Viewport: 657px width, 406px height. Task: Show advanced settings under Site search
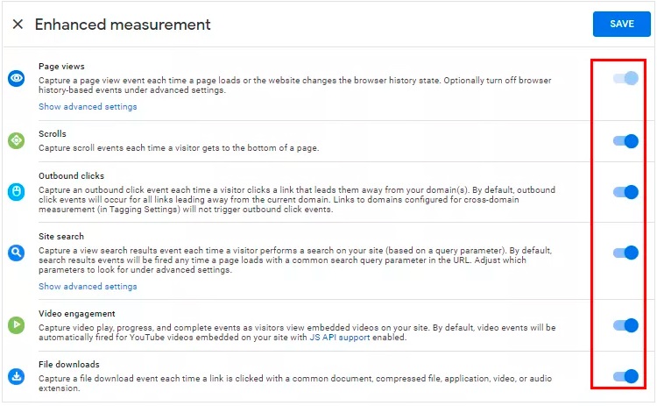point(88,287)
